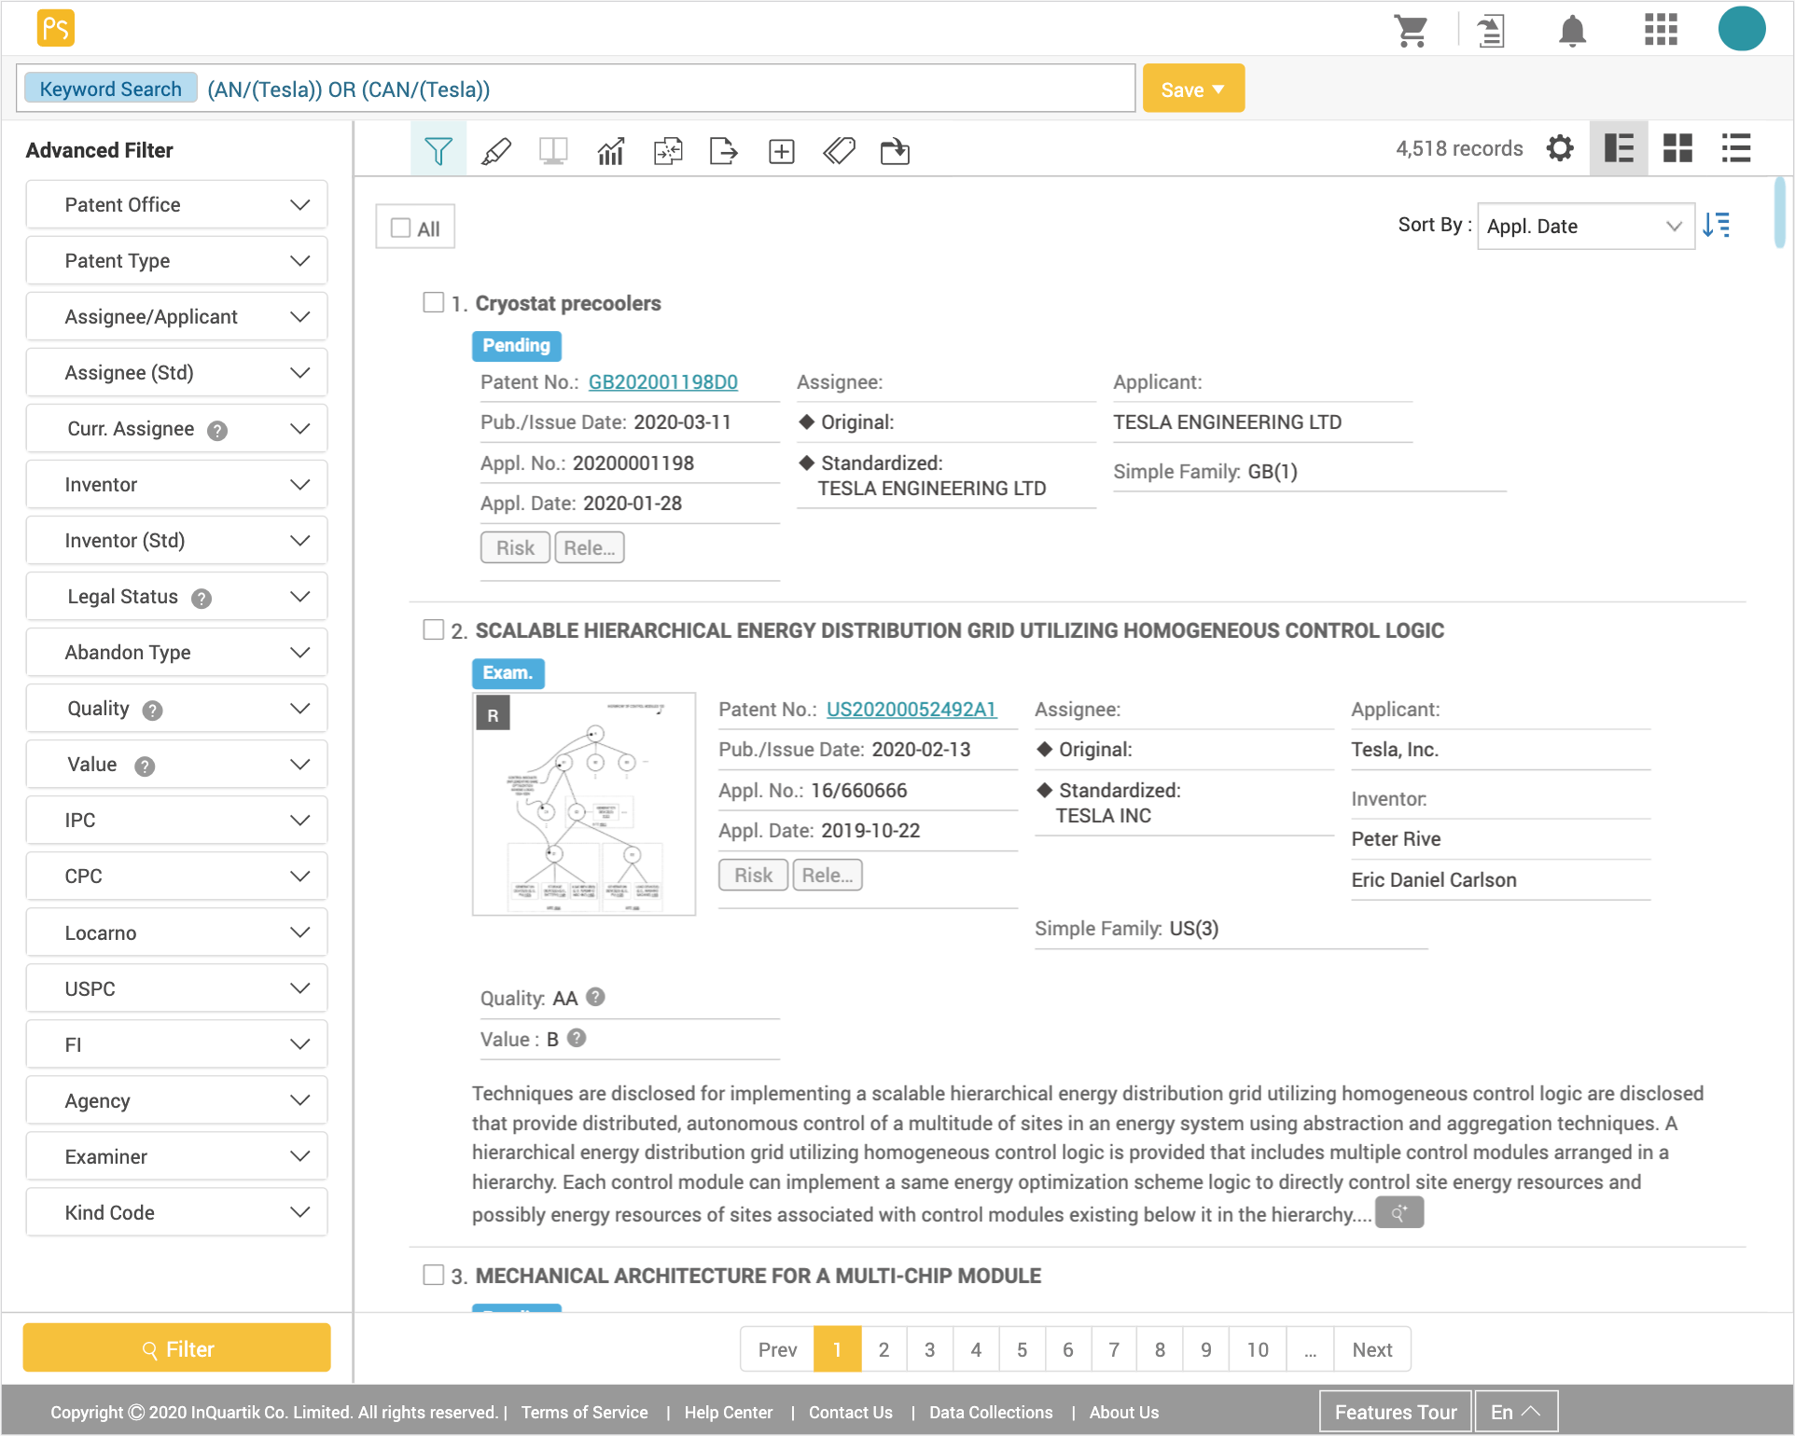Screen dimensions: 1795x1436
Task: Check the All records checkbox
Action: pyautogui.click(x=400, y=228)
